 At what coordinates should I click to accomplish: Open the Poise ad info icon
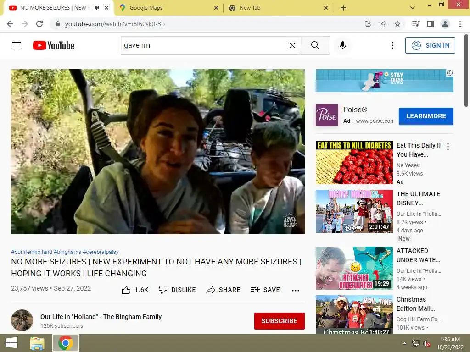pyautogui.click(x=450, y=73)
